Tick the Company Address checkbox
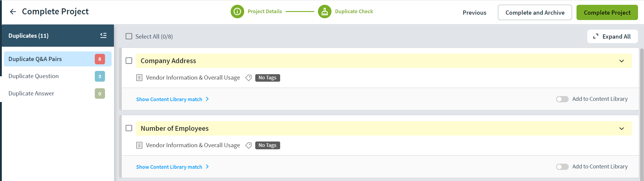Screen dimensions: 644x181 click(x=129, y=61)
